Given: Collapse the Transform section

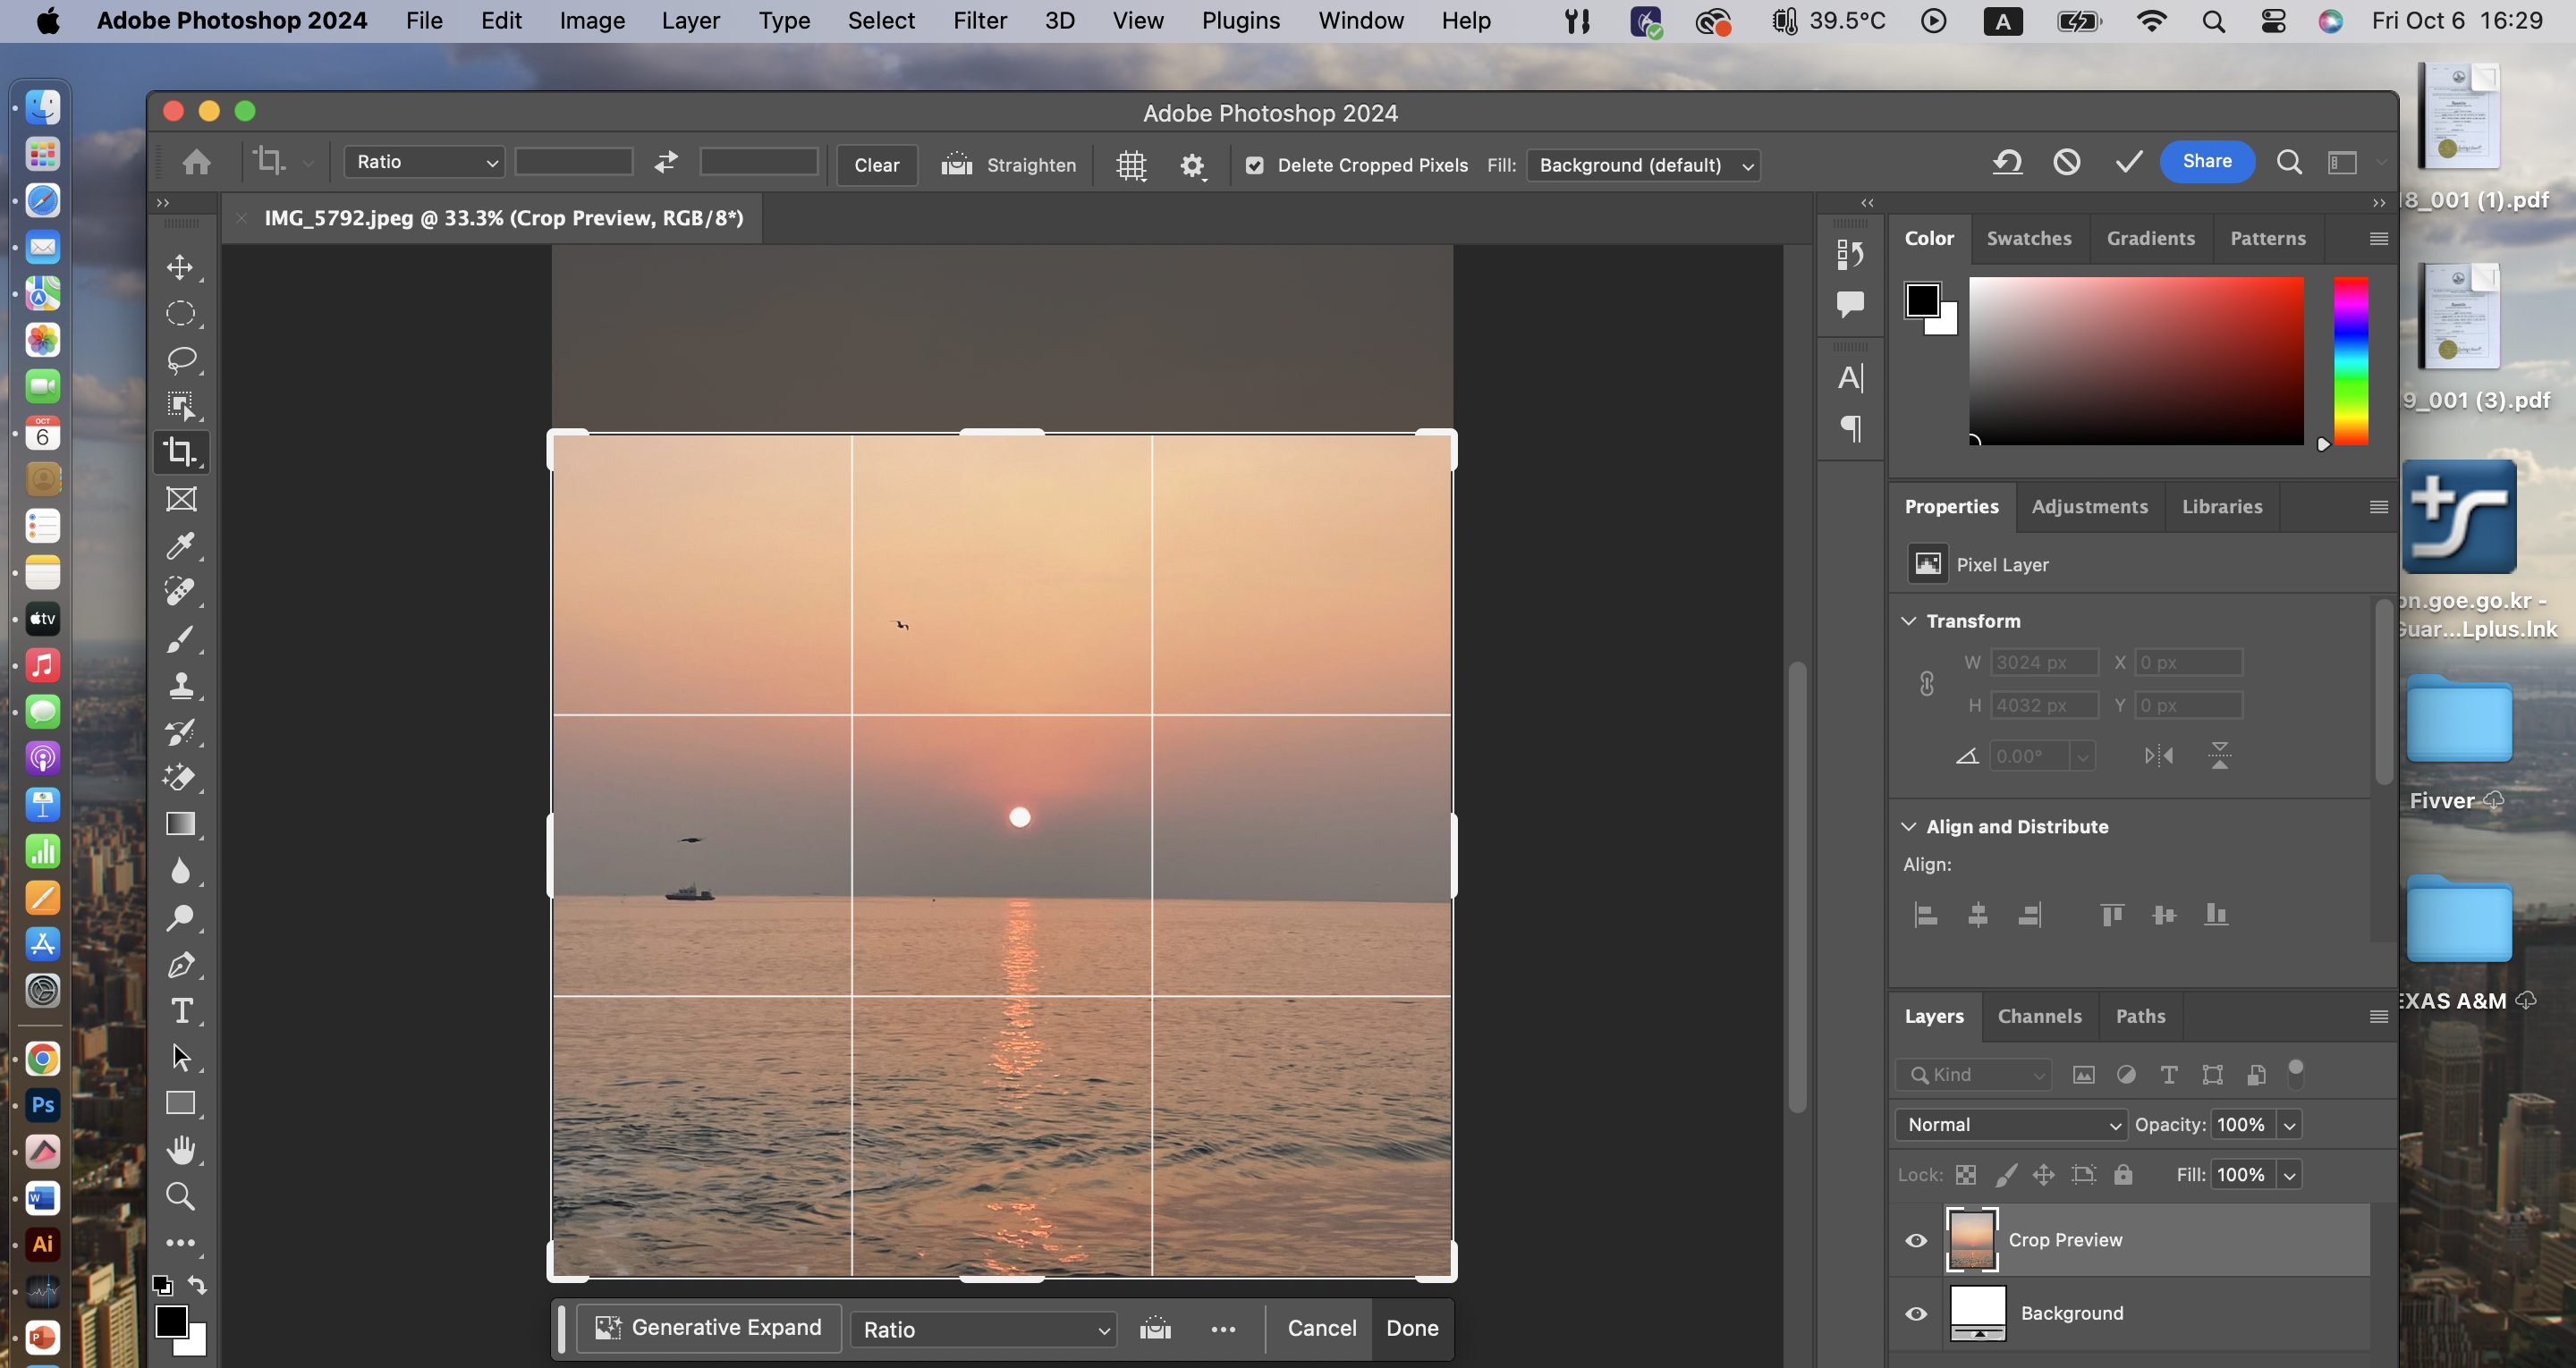Looking at the screenshot, I should (1909, 621).
